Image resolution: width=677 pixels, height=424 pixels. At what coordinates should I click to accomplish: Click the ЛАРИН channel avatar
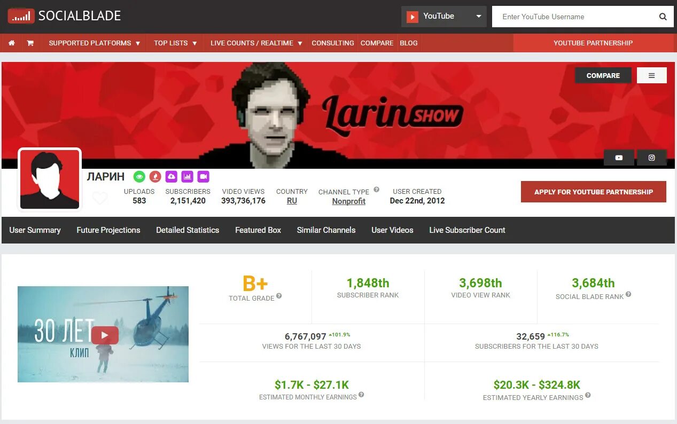pyautogui.click(x=50, y=179)
